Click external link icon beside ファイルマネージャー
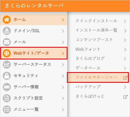This screenshot has height=117, width=130. [x=125, y=78]
